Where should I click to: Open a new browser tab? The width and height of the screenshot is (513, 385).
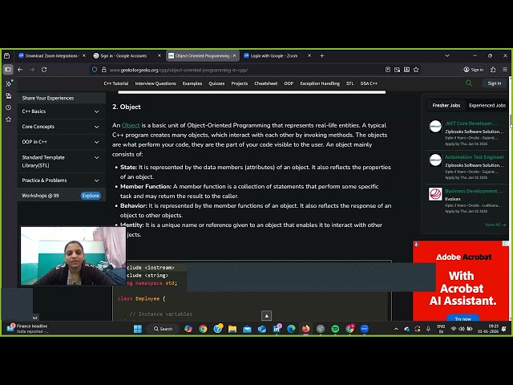[322, 56]
